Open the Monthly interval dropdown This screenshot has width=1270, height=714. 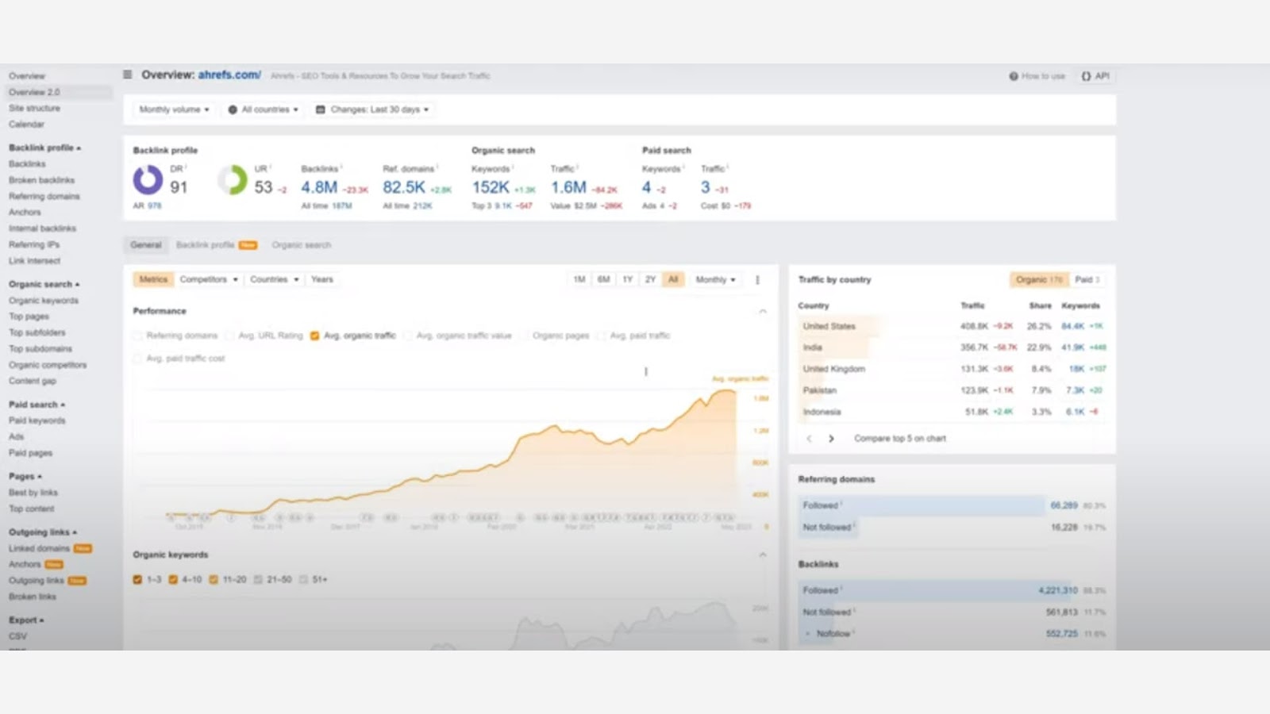click(x=716, y=280)
